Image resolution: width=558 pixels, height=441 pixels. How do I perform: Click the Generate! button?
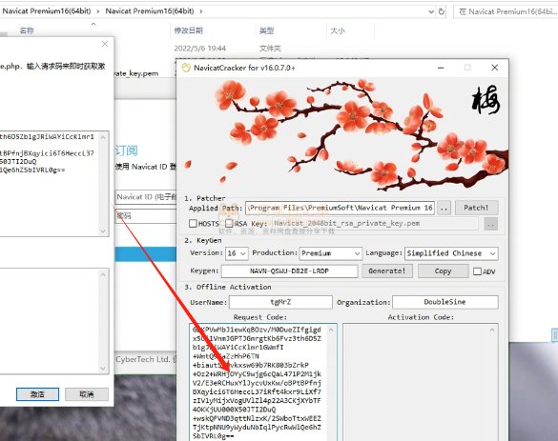click(x=387, y=271)
